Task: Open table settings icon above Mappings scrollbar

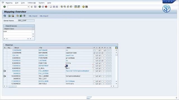Action: click(116, 48)
